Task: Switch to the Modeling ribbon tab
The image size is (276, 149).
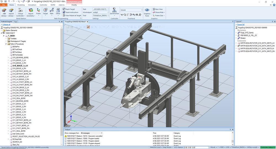Action: coord(21,5)
